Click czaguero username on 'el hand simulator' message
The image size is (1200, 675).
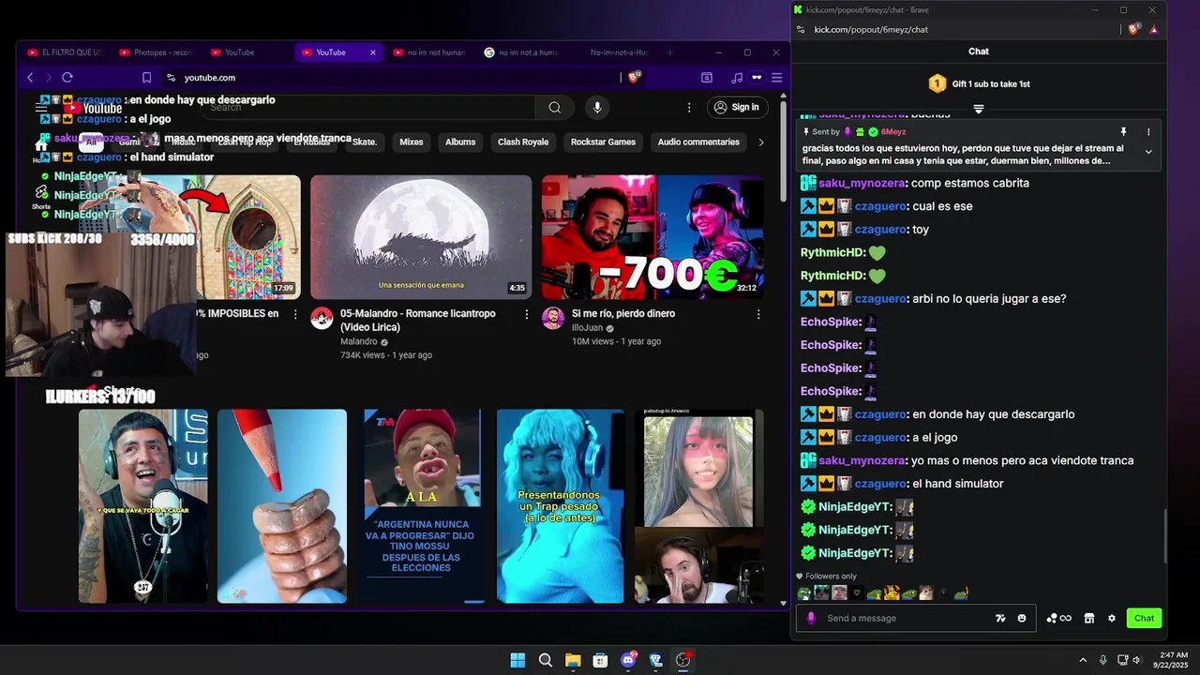coord(880,484)
